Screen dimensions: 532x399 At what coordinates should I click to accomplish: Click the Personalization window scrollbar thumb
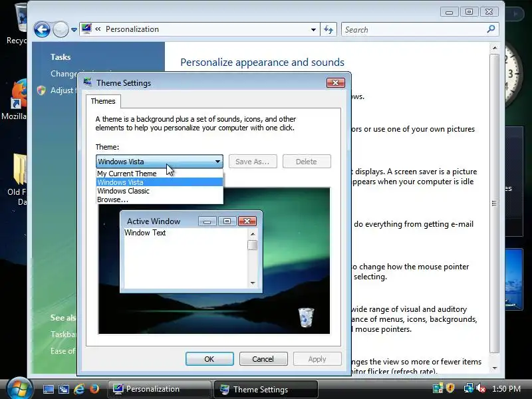click(495, 203)
